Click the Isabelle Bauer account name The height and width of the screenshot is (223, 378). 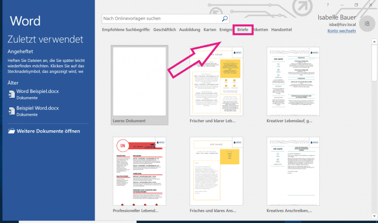click(x=337, y=17)
